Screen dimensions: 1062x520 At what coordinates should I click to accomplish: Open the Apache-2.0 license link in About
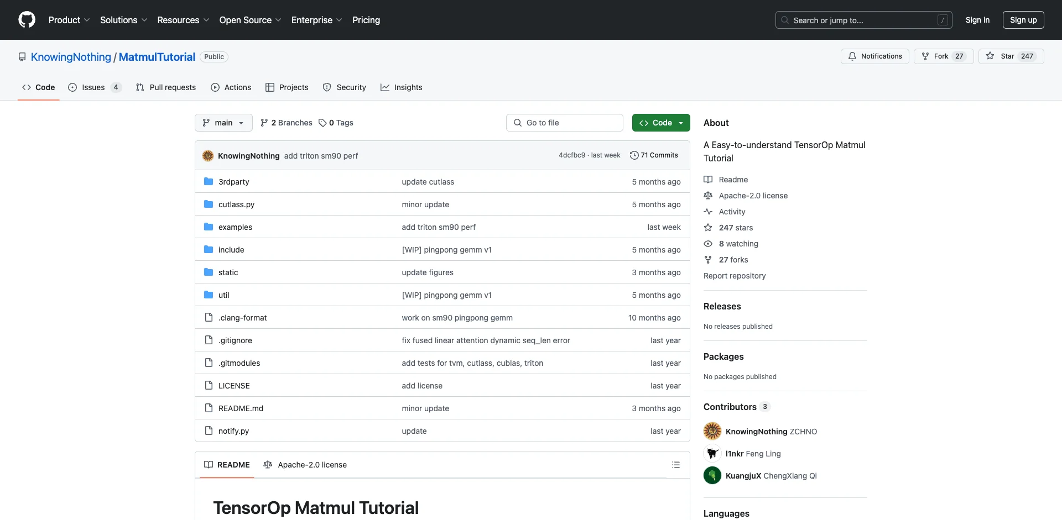pos(753,196)
